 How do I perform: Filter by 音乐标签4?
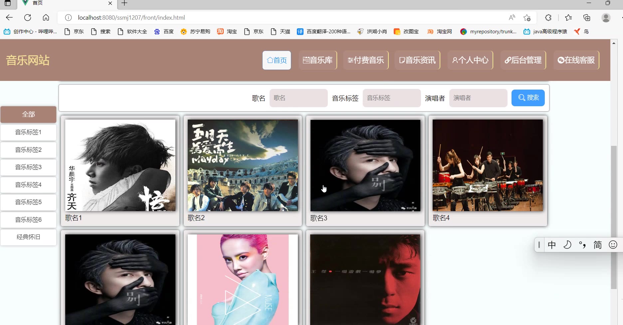(28, 185)
